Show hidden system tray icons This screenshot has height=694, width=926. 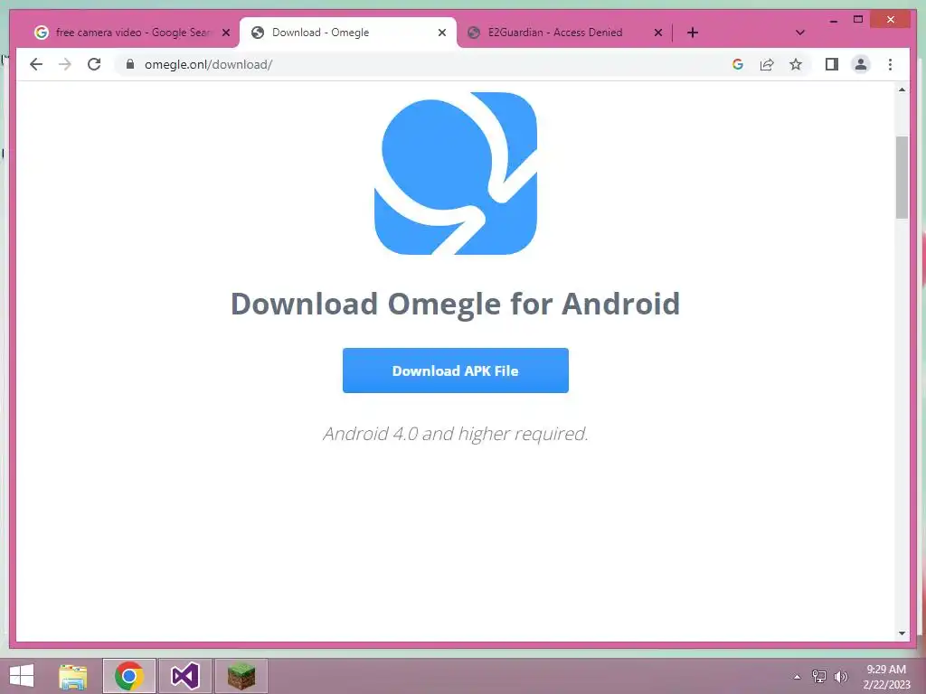[797, 677]
